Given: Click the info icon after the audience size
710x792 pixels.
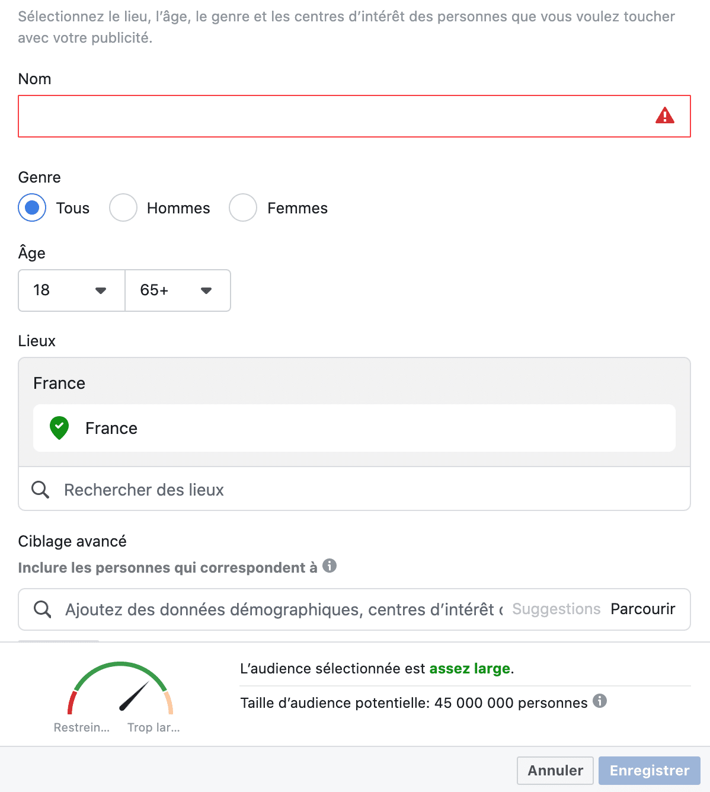Looking at the screenshot, I should (x=600, y=702).
